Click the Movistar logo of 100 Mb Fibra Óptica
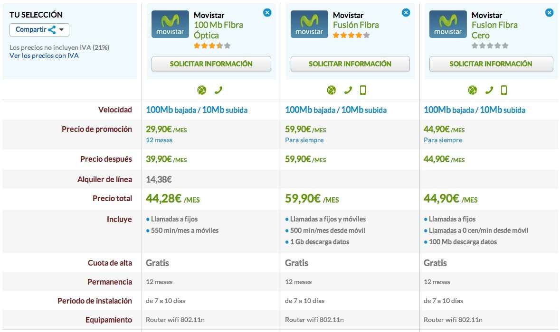Screen dimensions: 560x332 (171, 24)
